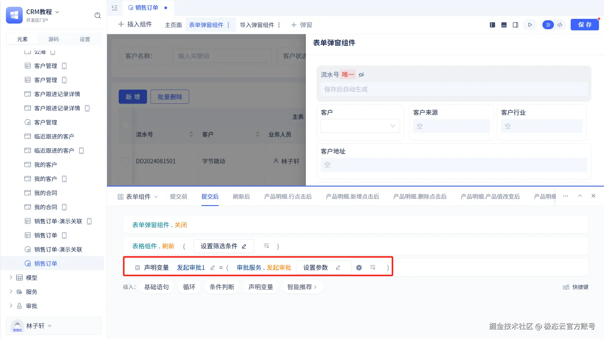Open the 产品明细.行点击后 event tab
Image resolution: width=604 pixels, height=339 pixels.
[x=288, y=197]
